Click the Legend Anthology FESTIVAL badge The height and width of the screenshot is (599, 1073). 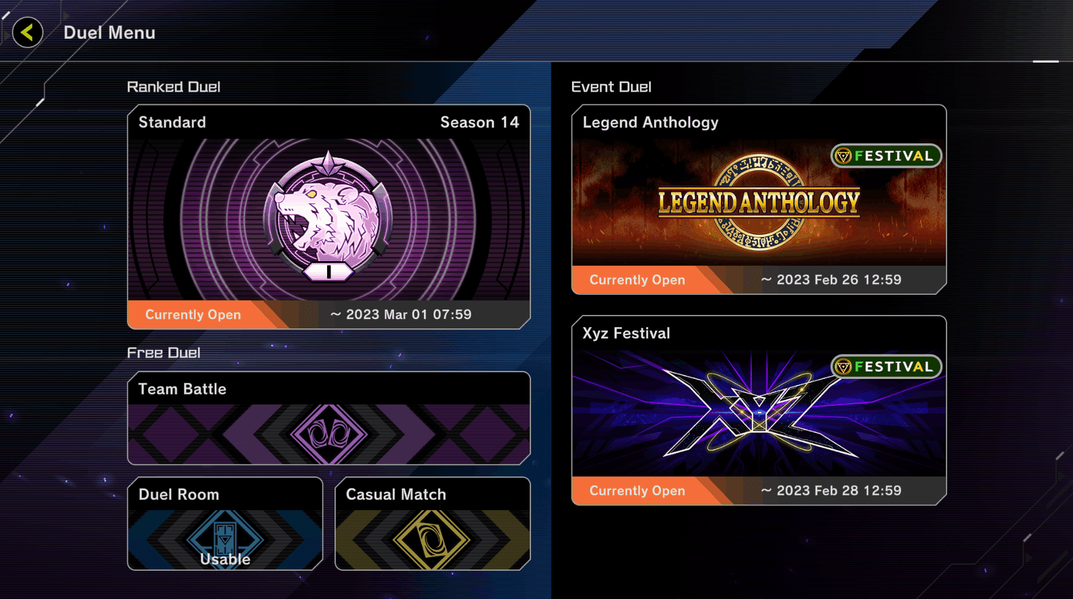click(x=886, y=156)
